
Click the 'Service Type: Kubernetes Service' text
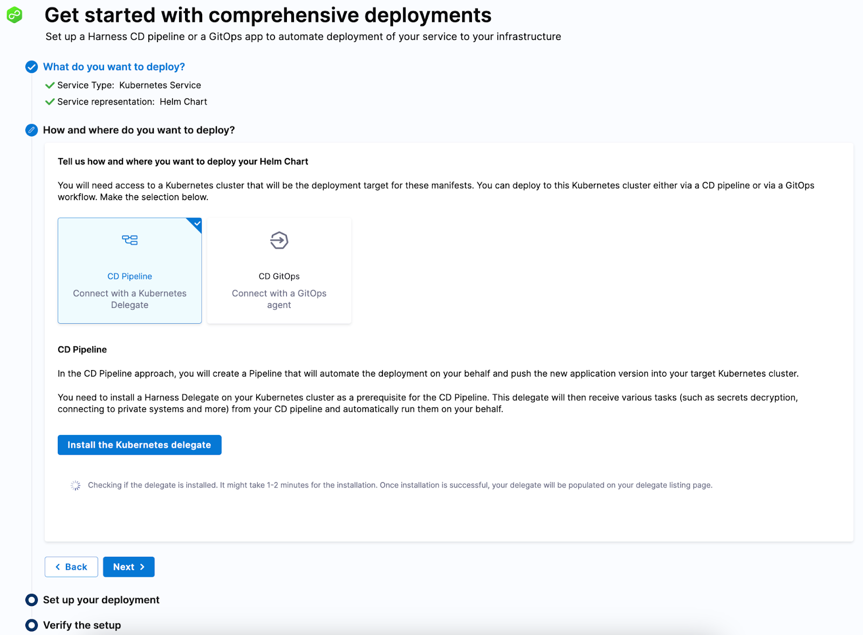129,85
